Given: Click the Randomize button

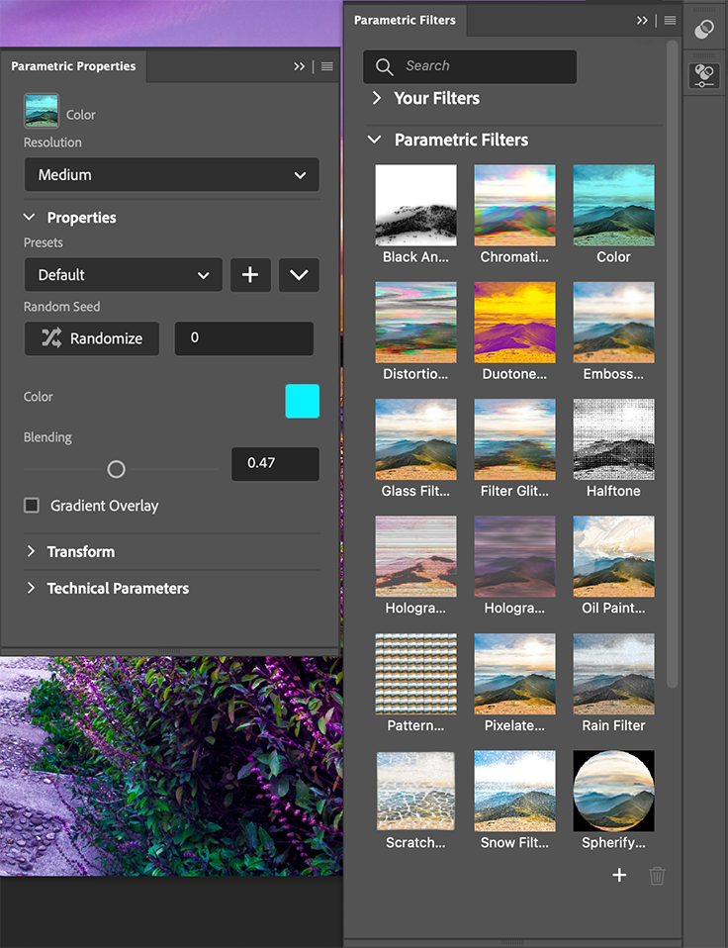Looking at the screenshot, I should (92, 338).
